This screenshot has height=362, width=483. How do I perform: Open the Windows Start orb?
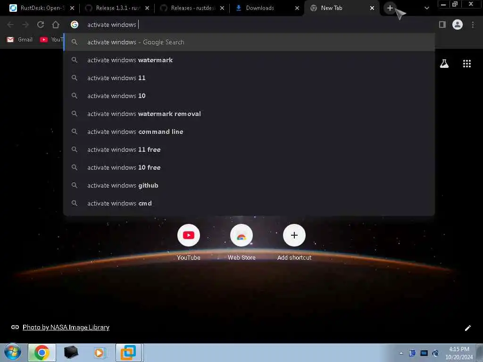pyautogui.click(x=13, y=353)
